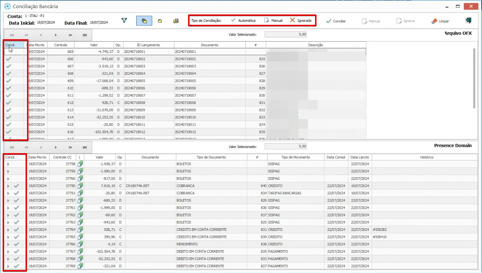This screenshot has width=482, height=273.
Task: Select the cell with value -21.670,09
Action: pyautogui.click(x=94, y=110)
